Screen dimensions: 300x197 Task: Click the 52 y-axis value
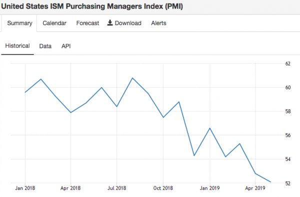(288, 183)
